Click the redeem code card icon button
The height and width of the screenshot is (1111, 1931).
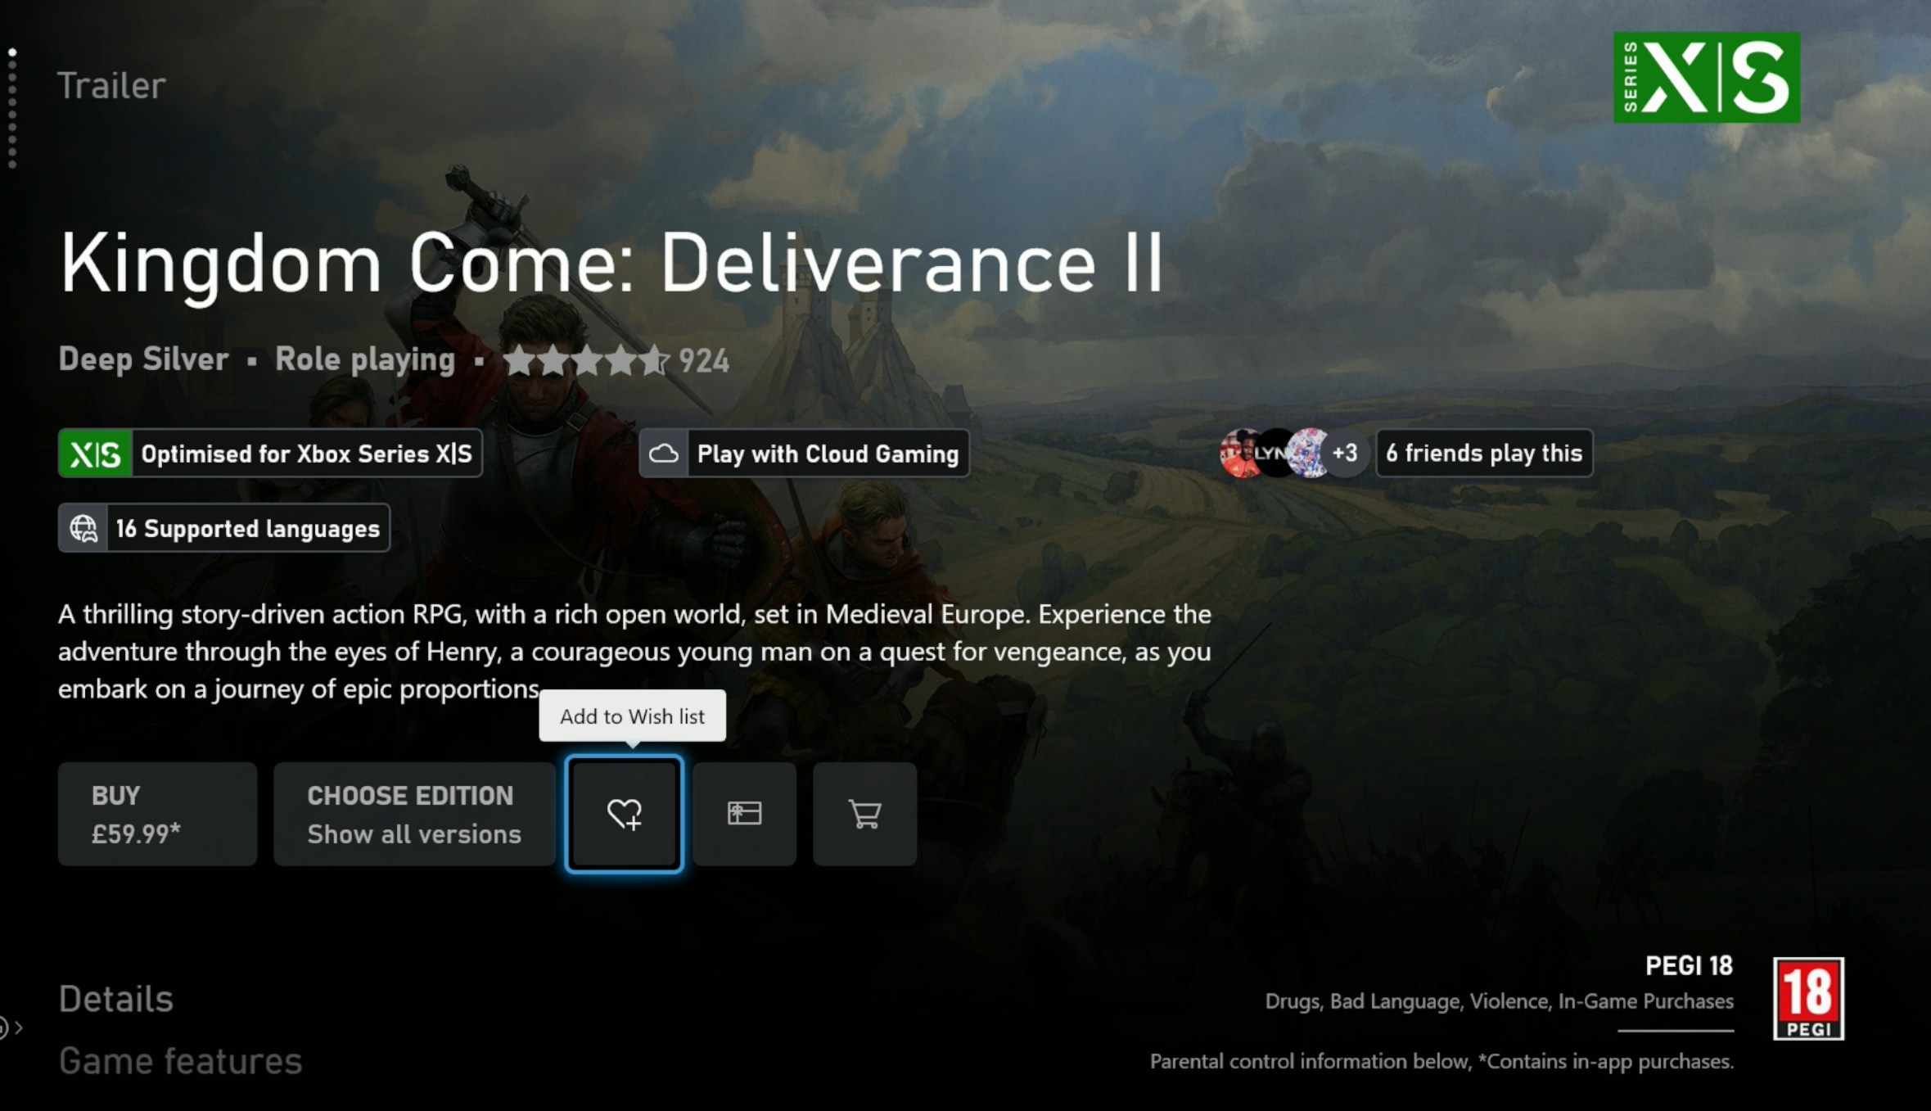744,814
